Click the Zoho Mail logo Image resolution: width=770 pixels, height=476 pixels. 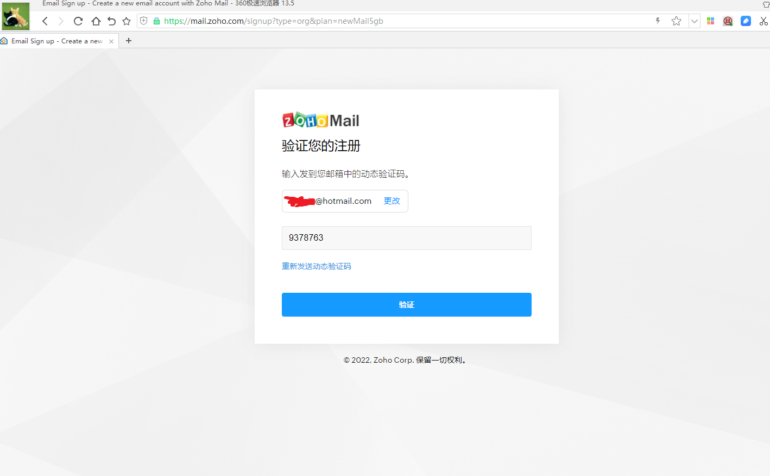321,120
